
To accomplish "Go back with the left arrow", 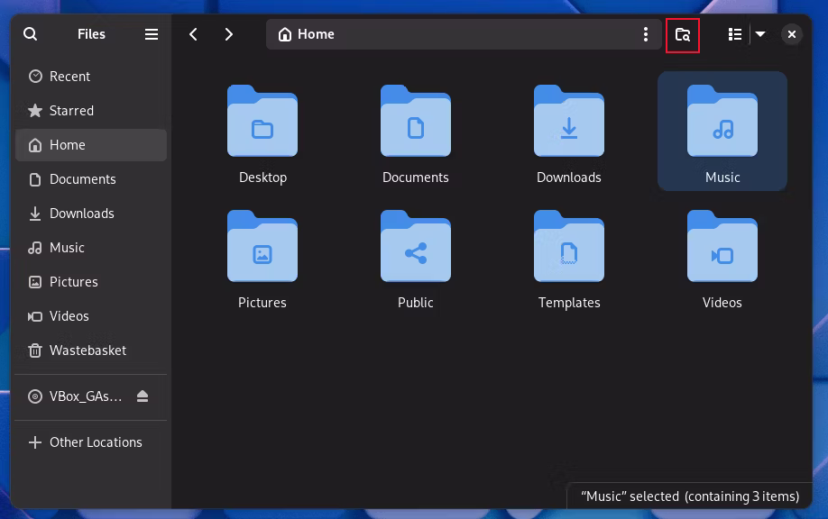I will coord(193,34).
